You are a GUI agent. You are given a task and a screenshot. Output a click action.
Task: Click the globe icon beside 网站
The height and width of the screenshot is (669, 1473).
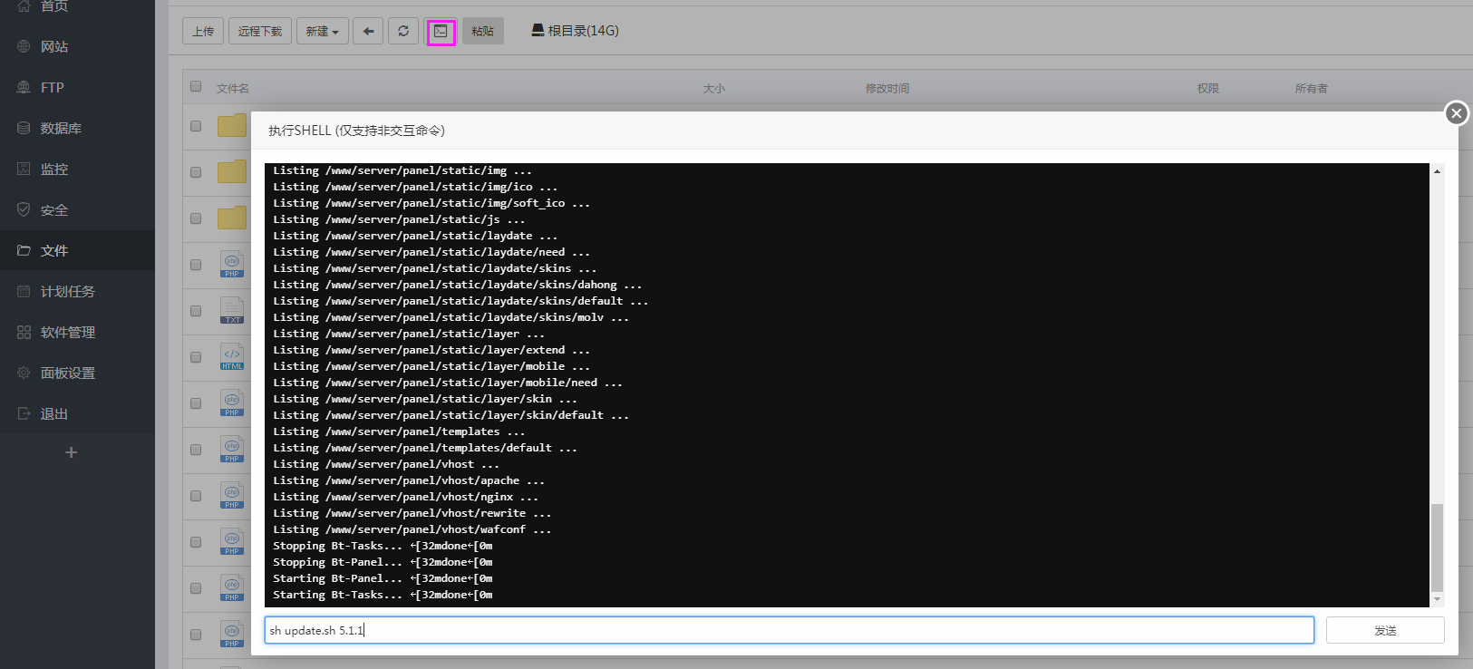click(24, 46)
